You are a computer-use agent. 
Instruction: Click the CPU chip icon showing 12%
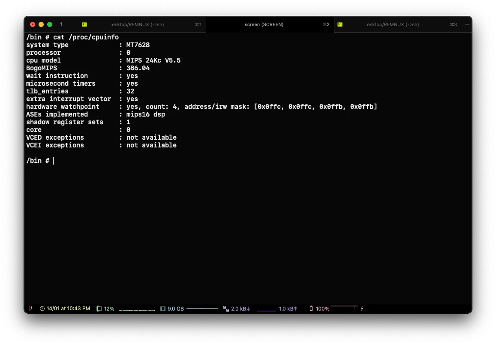click(99, 309)
